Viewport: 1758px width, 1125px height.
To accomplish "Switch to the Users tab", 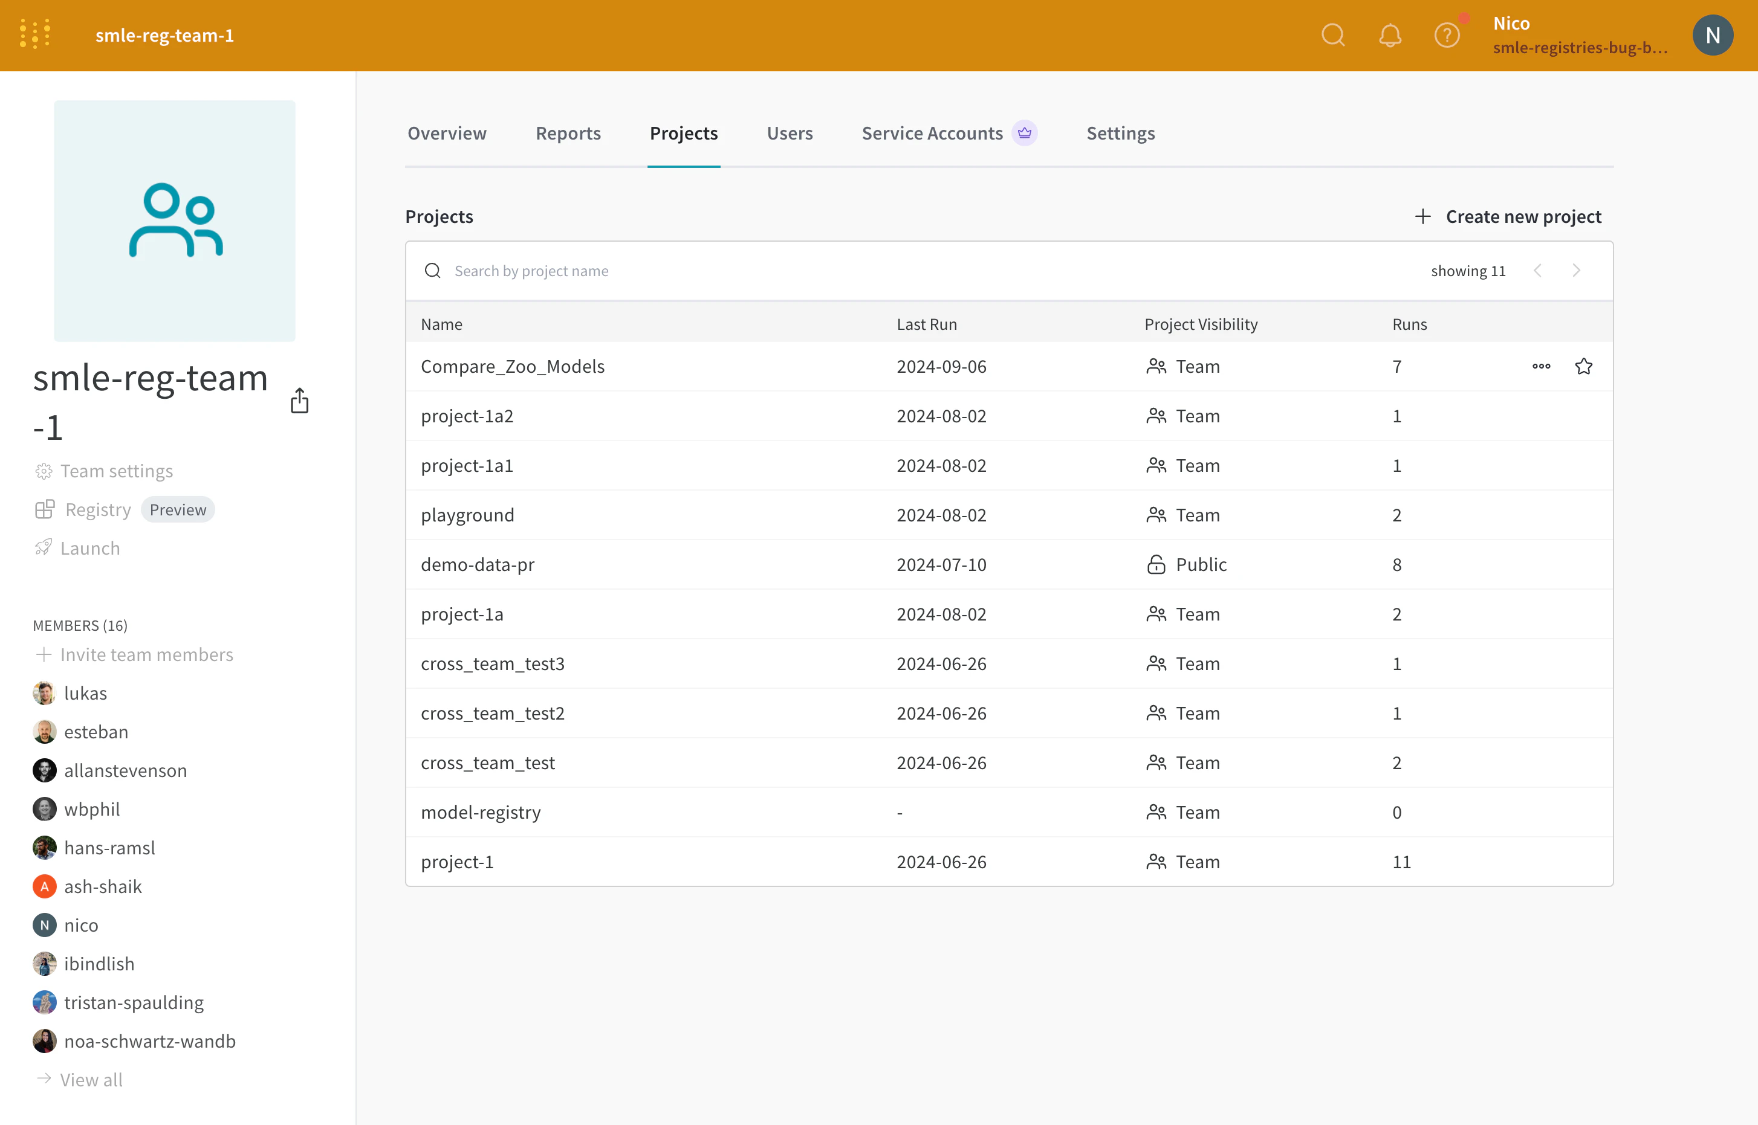I will [x=790, y=133].
